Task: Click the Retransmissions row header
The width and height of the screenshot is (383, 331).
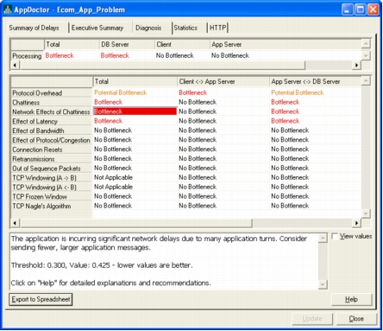Action: coord(52,159)
